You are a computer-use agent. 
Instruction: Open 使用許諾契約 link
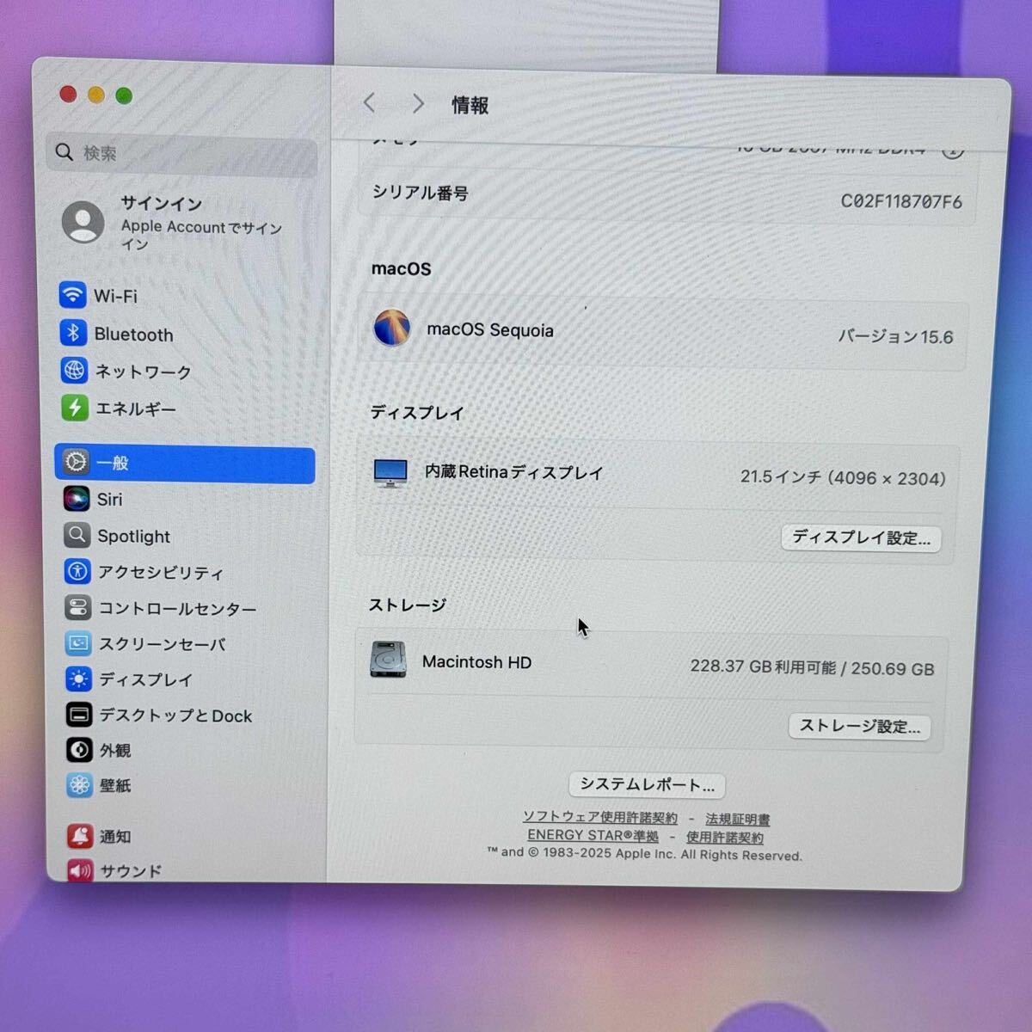pyautogui.click(x=724, y=837)
